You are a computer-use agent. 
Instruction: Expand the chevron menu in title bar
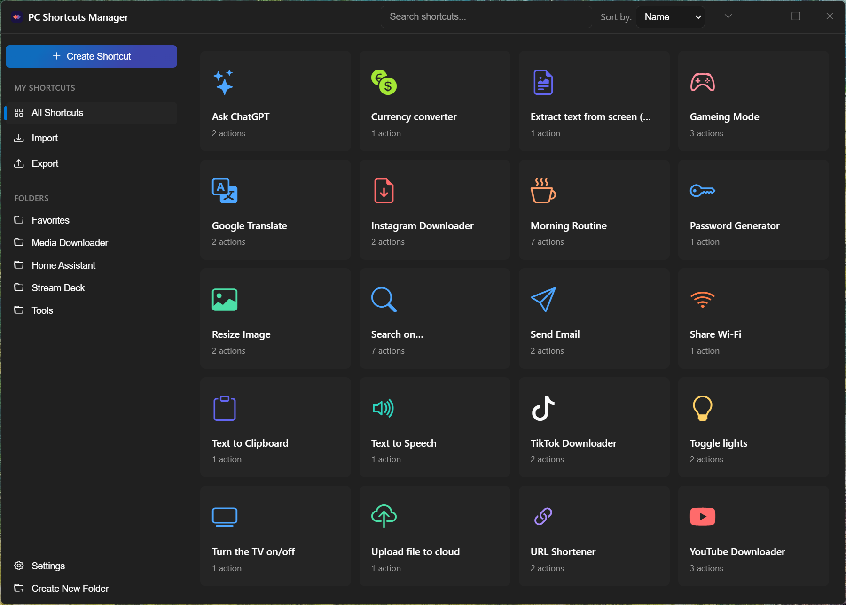(728, 16)
